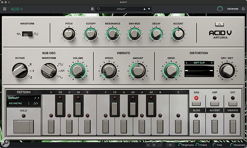Click the Decay knob
The height and width of the screenshot is (148, 247).
coord(156,34)
